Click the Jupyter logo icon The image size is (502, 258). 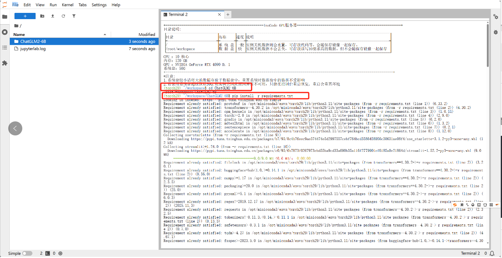5,5
